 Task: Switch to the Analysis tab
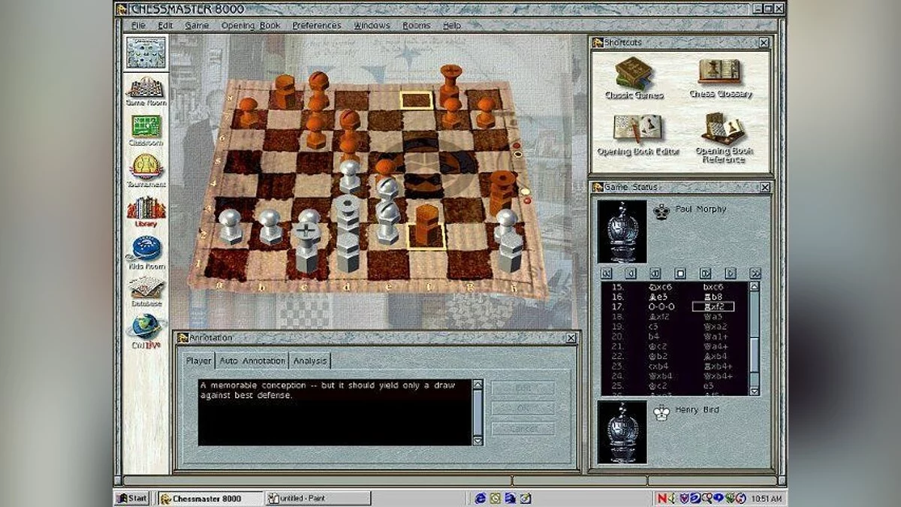[x=310, y=361]
